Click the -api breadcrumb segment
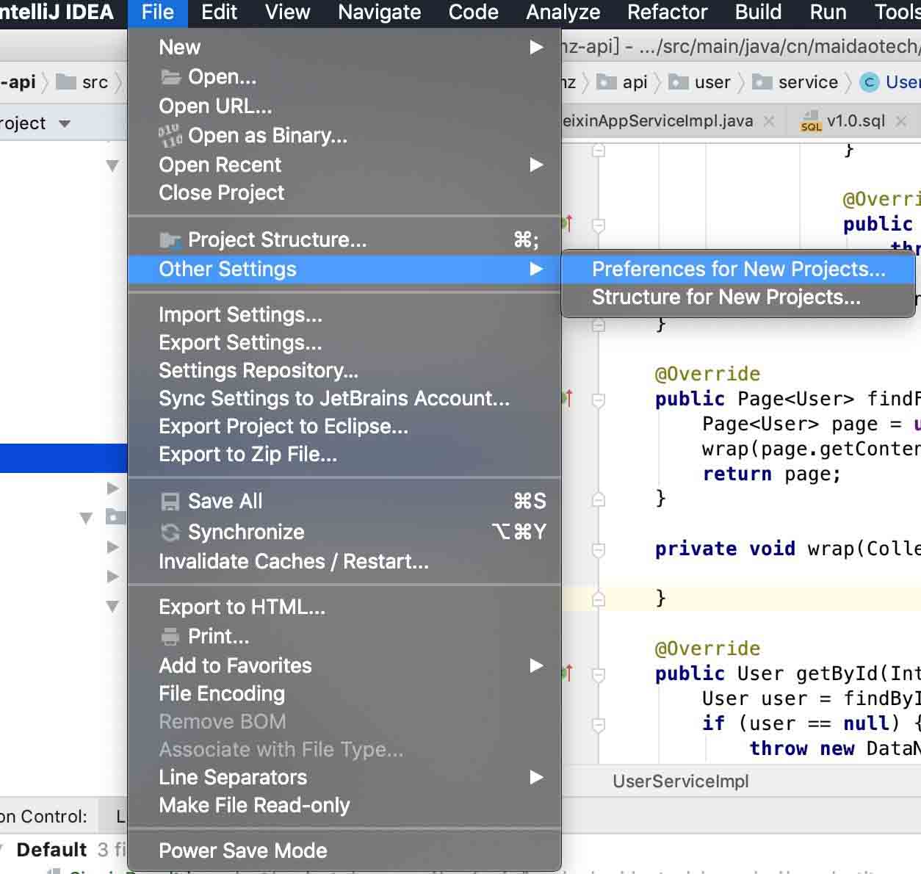This screenshot has width=921, height=874. pyautogui.click(x=18, y=82)
